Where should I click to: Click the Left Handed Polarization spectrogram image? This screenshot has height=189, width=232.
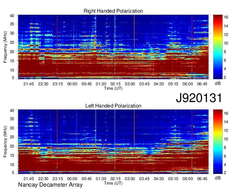(x=113, y=142)
